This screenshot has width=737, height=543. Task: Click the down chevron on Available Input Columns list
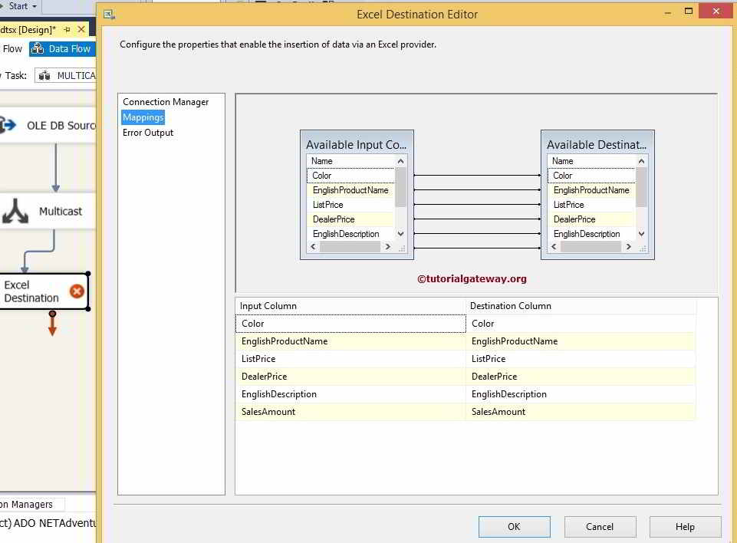400,234
